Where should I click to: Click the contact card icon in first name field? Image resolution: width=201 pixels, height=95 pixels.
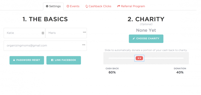(43, 33)
